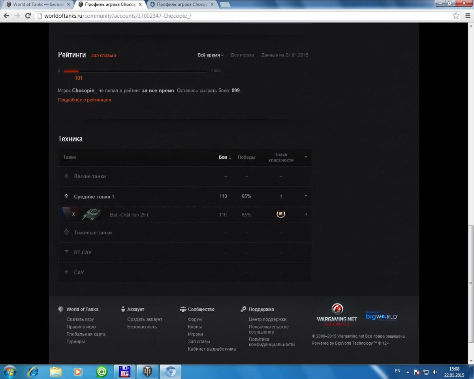Go back with the browser back arrow
The width and height of the screenshot is (474, 379).
pyautogui.click(x=6, y=16)
